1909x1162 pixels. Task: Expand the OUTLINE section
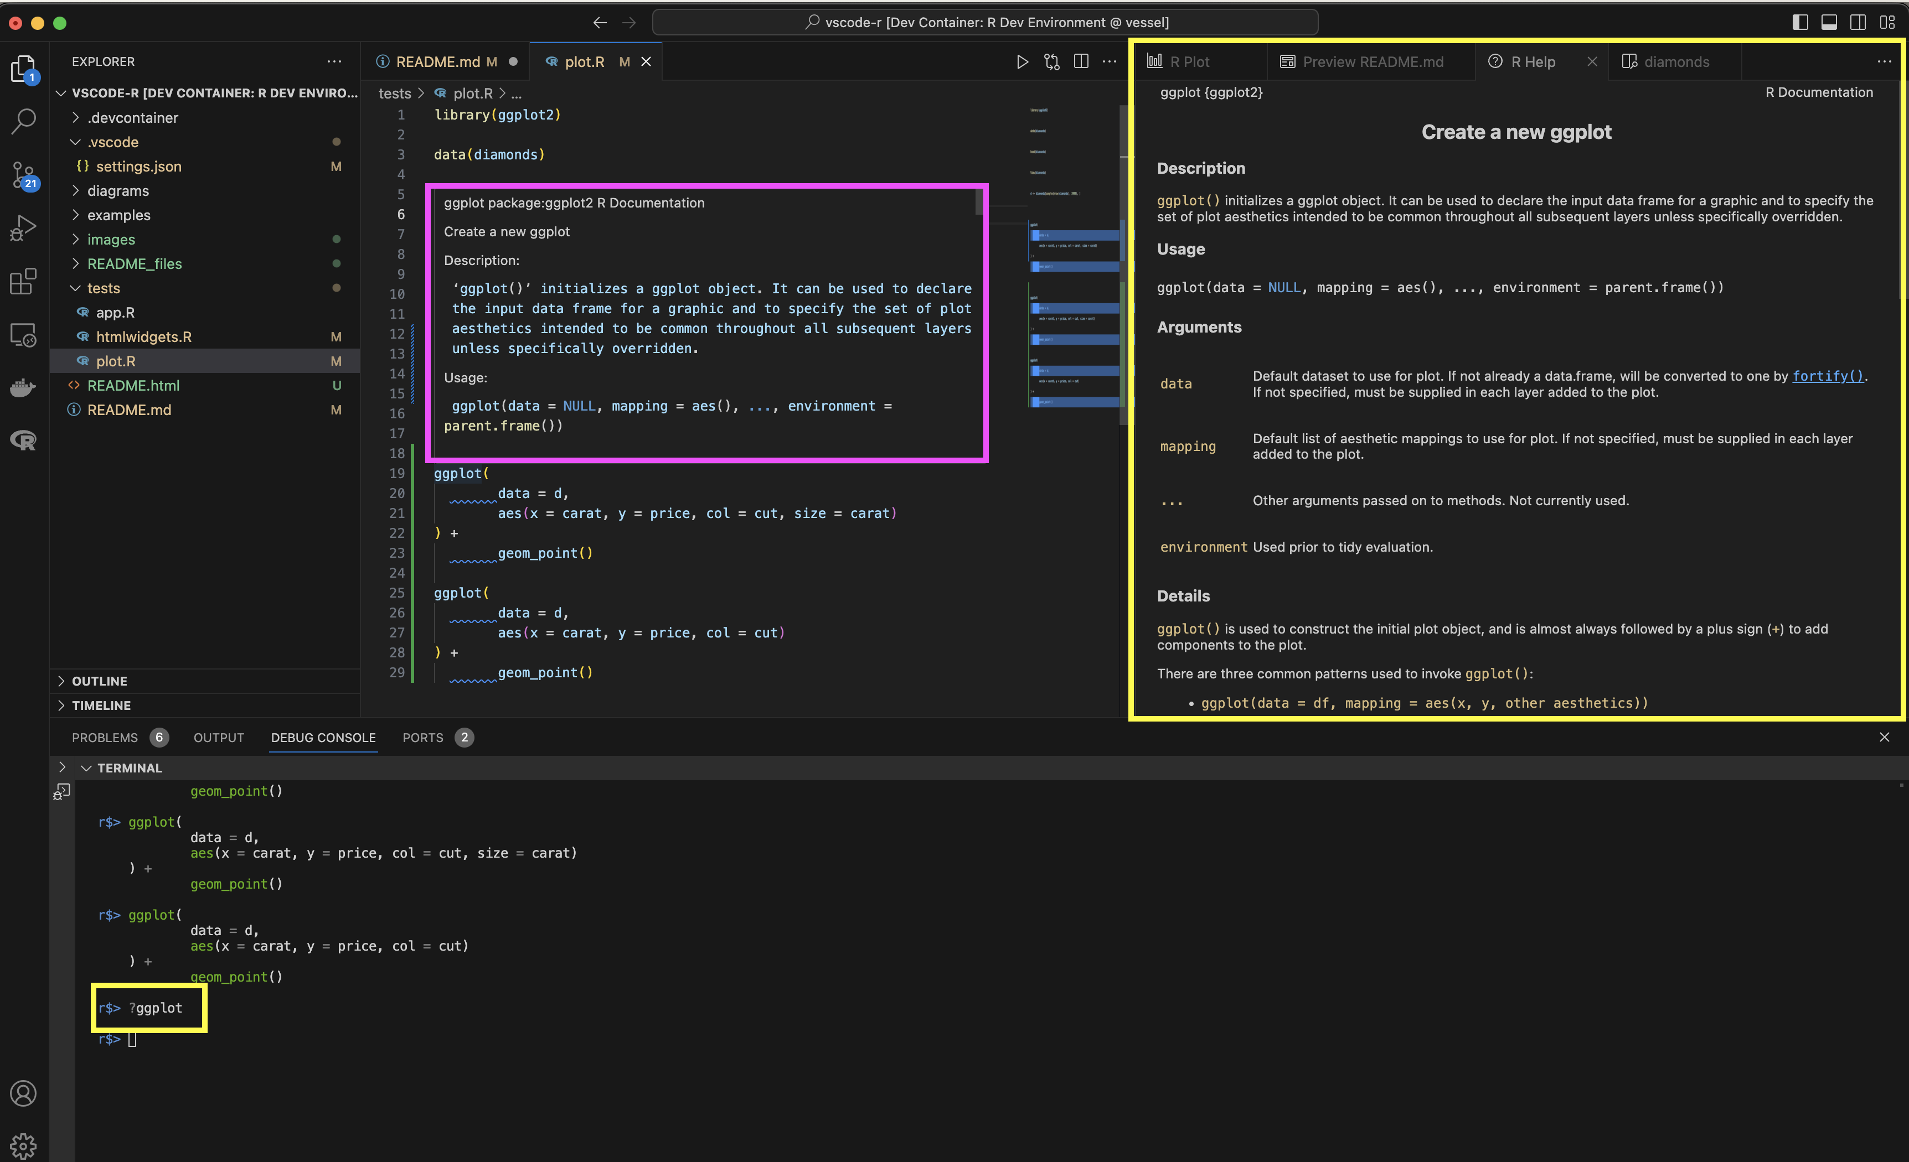coord(99,681)
